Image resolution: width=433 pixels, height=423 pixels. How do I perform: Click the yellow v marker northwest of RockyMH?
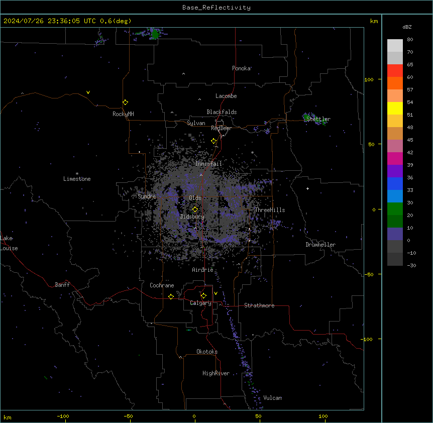click(88, 92)
